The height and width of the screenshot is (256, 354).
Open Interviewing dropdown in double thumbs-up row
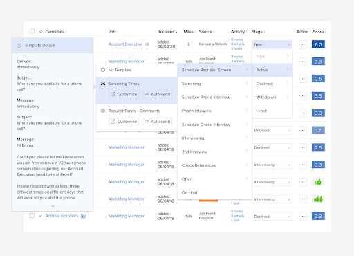[x=272, y=199]
